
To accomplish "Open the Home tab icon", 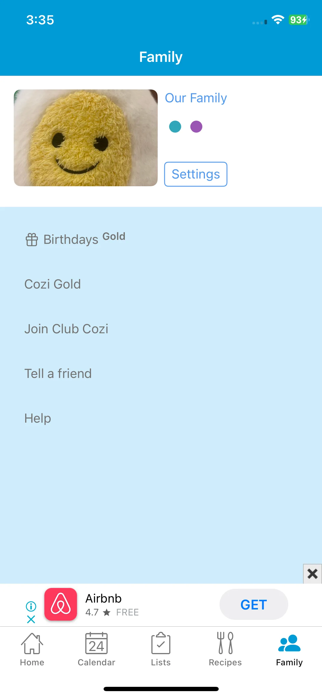I will tap(32, 644).
